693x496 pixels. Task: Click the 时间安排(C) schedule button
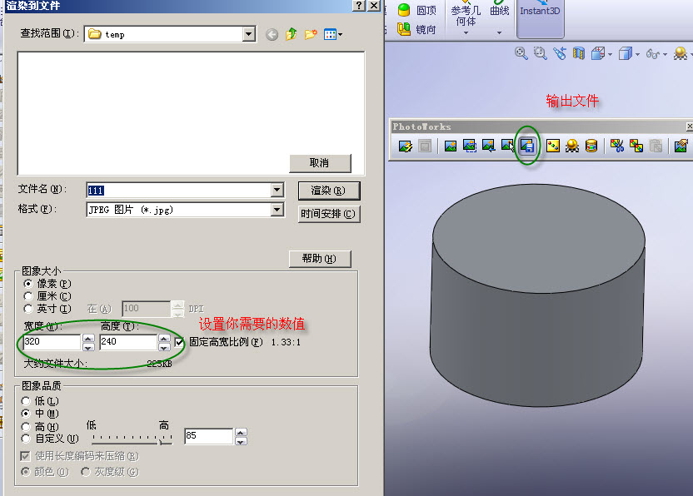click(x=328, y=214)
